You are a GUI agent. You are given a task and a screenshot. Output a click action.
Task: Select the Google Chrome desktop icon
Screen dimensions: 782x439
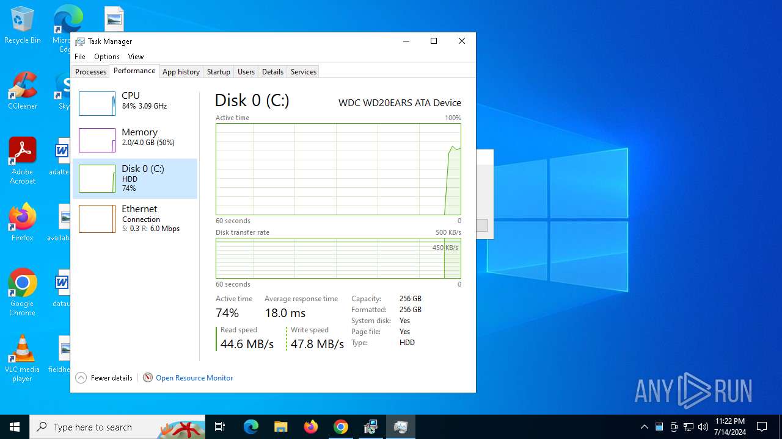[x=23, y=292]
